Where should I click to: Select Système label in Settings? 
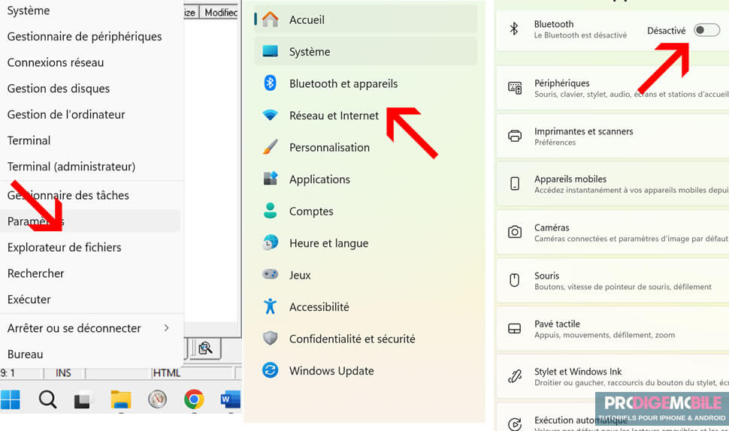pyautogui.click(x=310, y=52)
